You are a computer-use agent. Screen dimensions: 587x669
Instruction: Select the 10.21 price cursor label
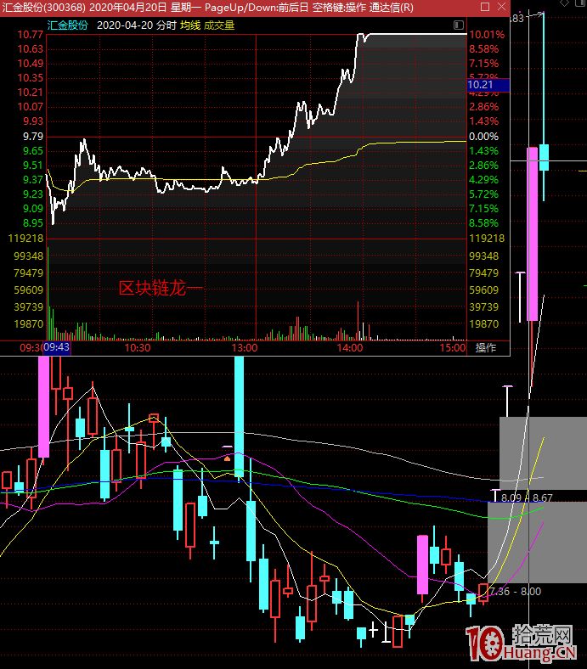[x=488, y=85]
